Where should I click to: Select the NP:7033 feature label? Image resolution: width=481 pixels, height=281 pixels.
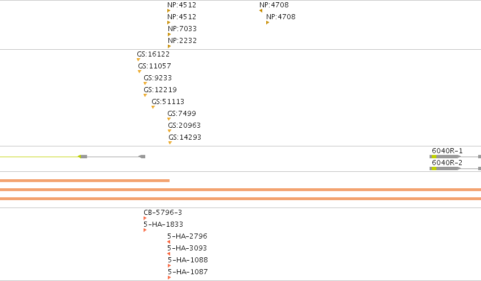182,28
